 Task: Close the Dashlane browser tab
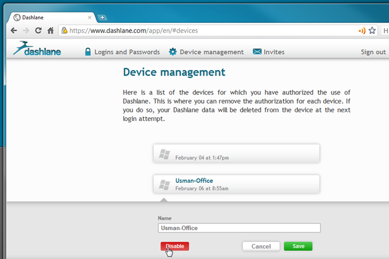[90, 18]
